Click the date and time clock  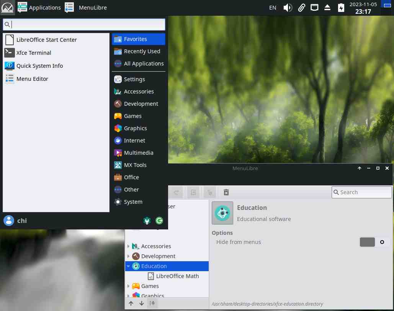coord(363,8)
